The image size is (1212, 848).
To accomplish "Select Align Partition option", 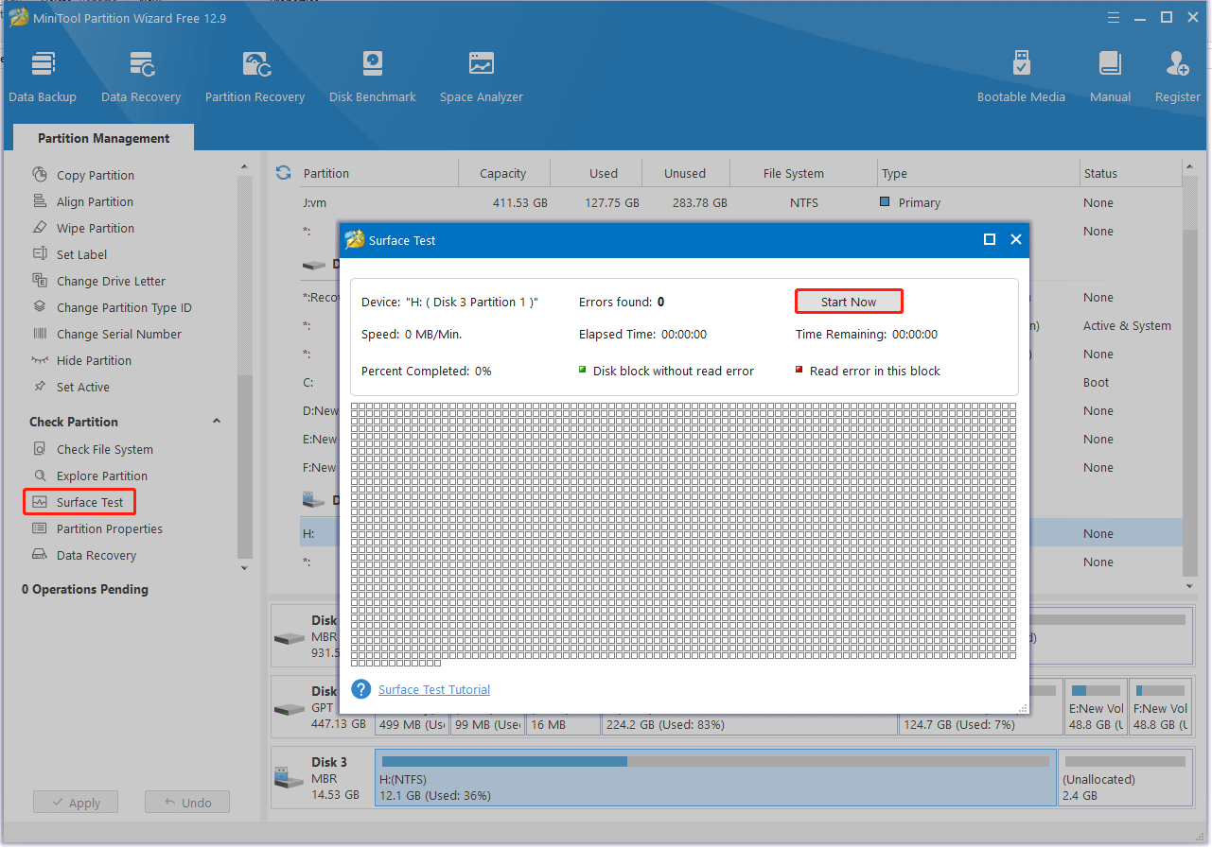I will [95, 201].
